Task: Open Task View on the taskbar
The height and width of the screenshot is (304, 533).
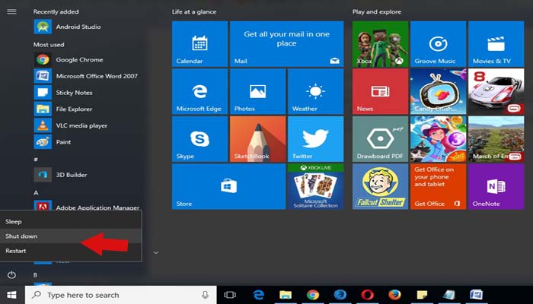Action: coord(230,295)
